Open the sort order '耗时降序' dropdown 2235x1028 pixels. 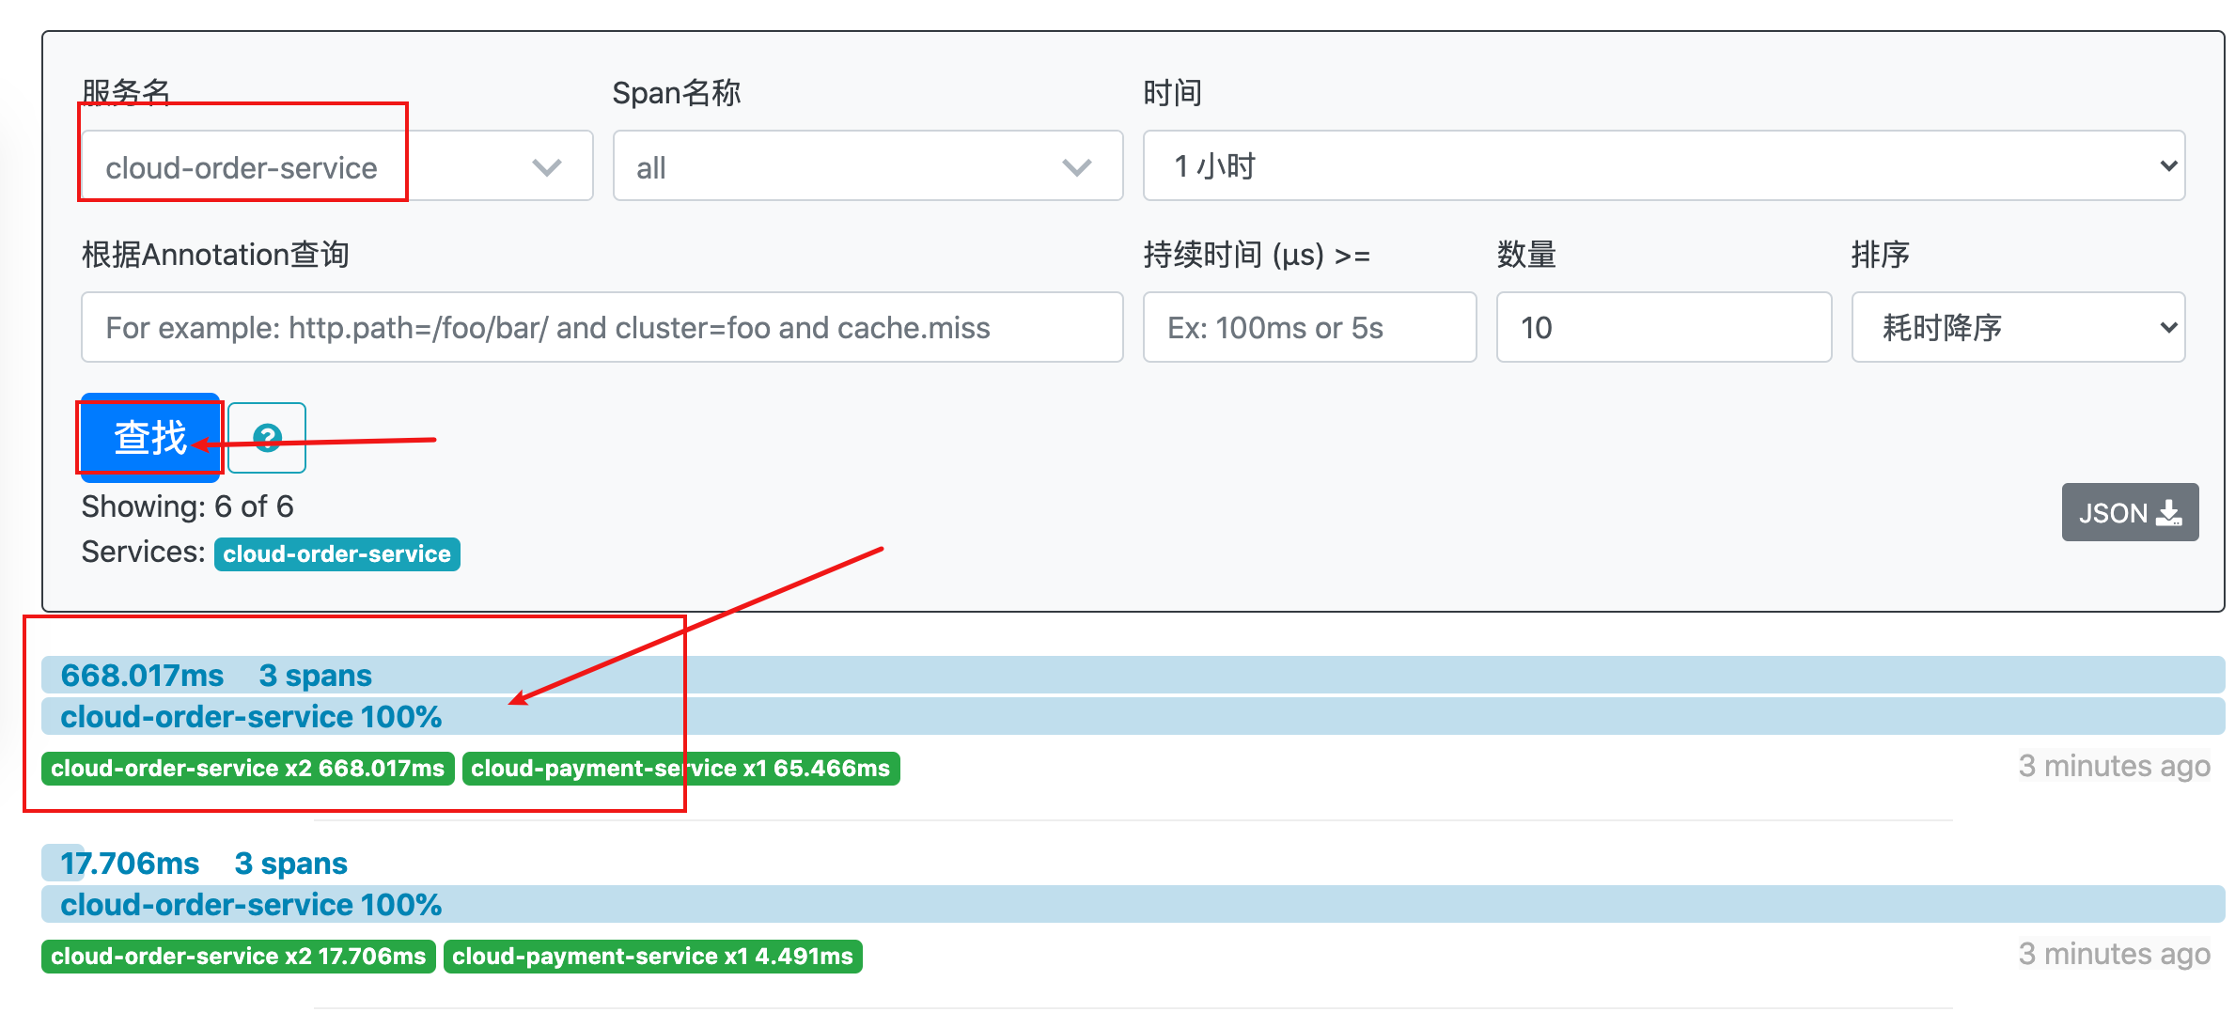point(2017,327)
